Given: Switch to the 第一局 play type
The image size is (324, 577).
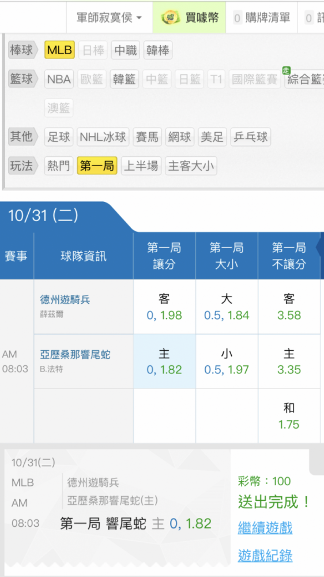Looking at the screenshot, I should click(x=97, y=166).
